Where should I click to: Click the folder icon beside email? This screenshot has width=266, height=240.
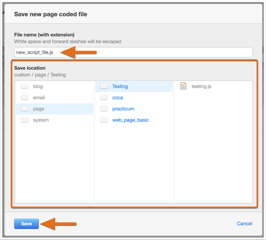(25, 97)
